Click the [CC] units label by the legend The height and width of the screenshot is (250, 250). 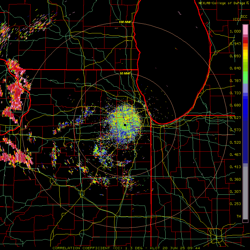tap(237, 19)
